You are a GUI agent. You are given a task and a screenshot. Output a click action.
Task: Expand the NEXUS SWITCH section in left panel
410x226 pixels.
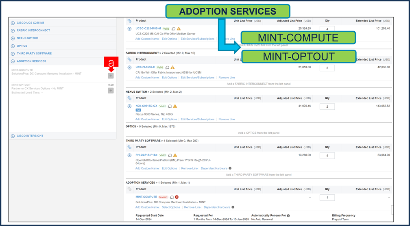(x=13, y=38)
